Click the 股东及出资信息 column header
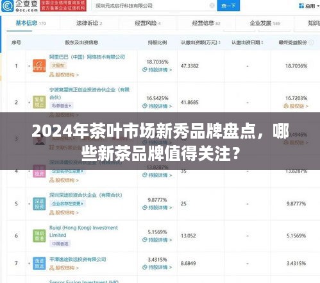Viewport: 320px width, 283px height. point(81,42)
